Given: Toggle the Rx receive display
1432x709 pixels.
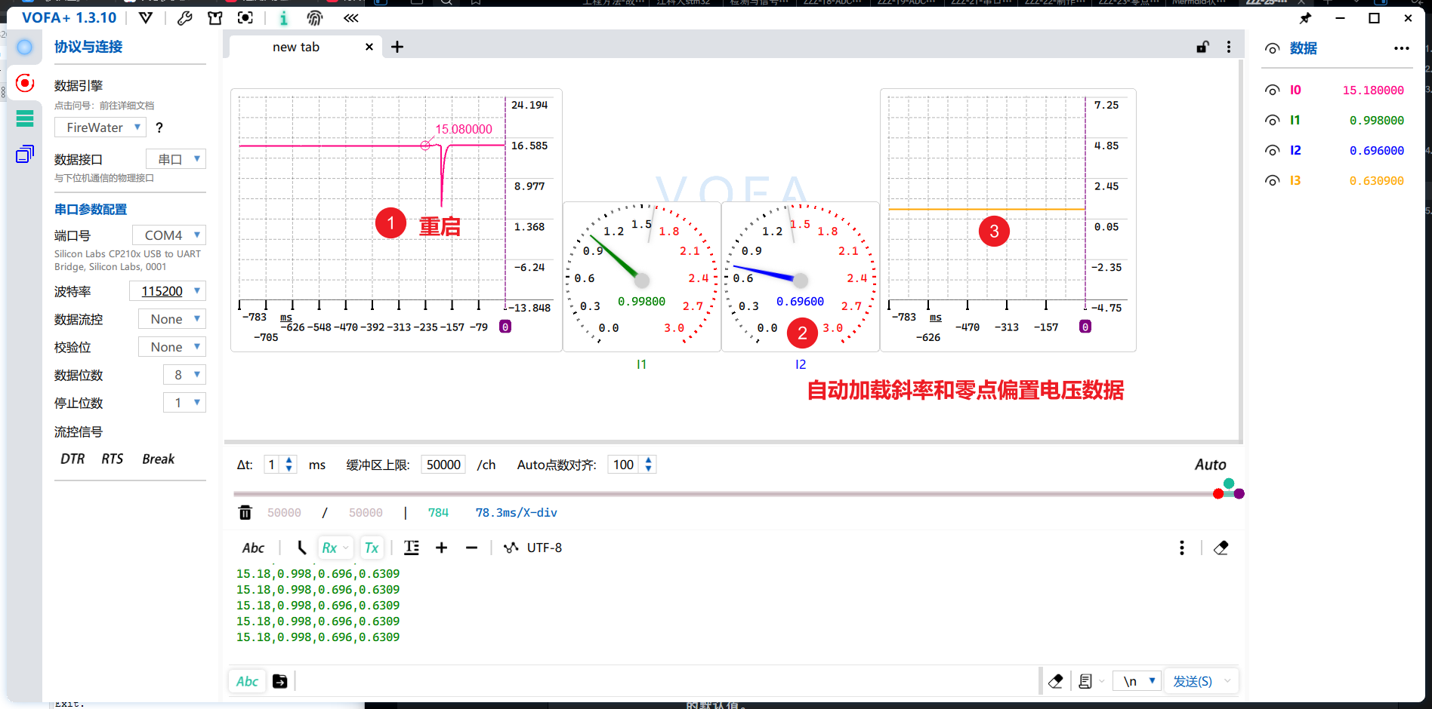Looking at the screenshot, I should (330, 548).
